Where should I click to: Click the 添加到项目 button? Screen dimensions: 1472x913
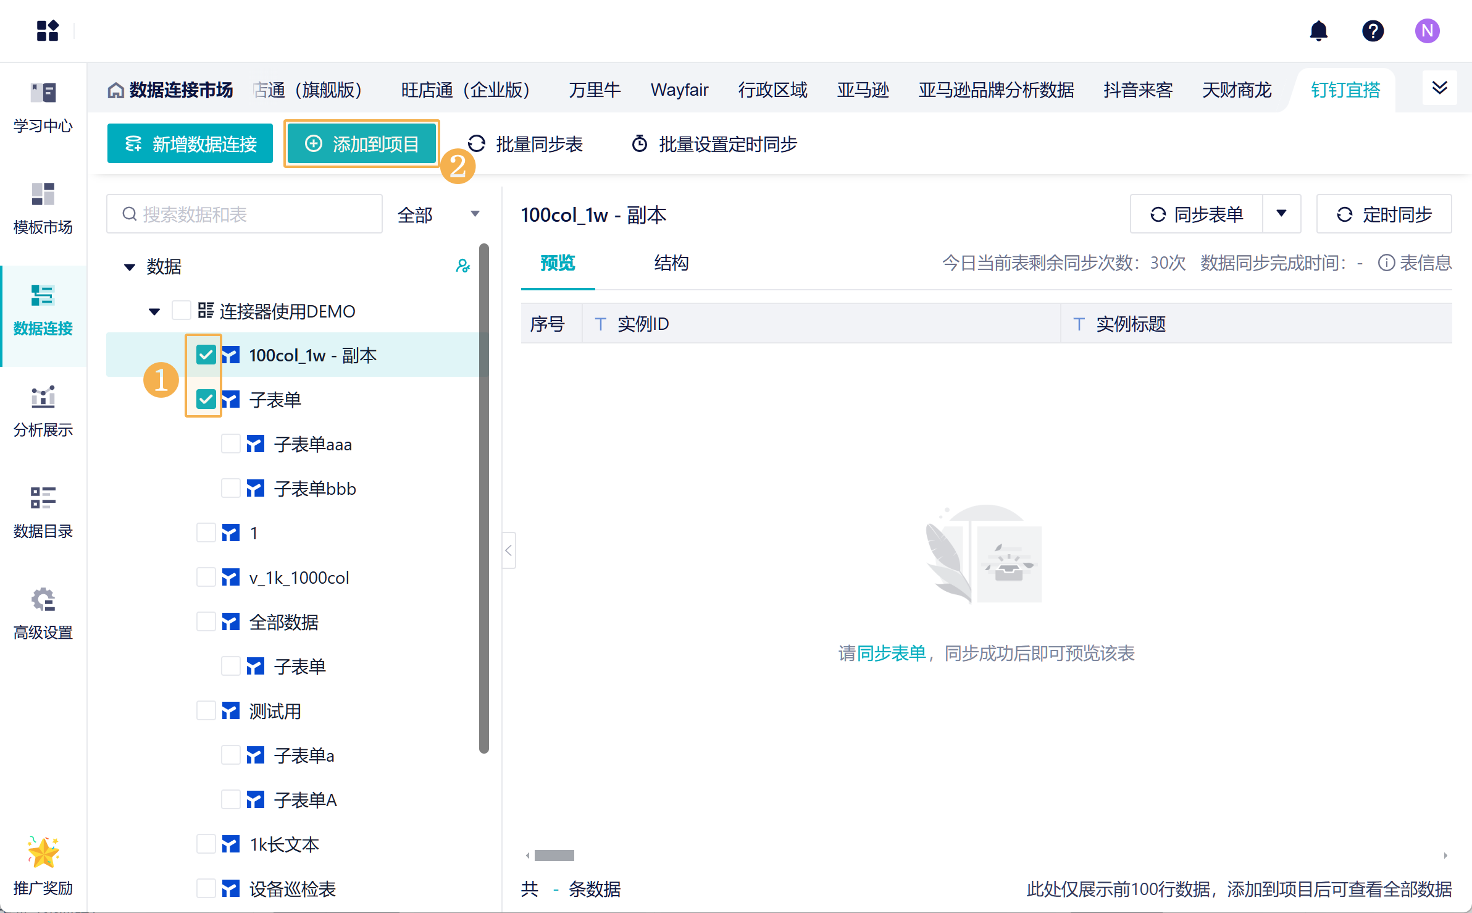pos(362,144)
